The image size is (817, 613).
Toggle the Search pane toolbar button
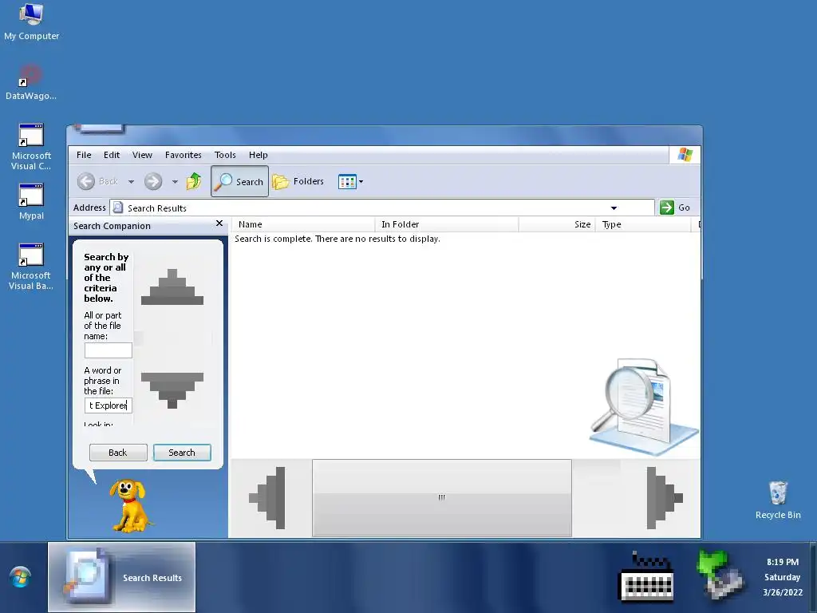click(x=239, y=181)
